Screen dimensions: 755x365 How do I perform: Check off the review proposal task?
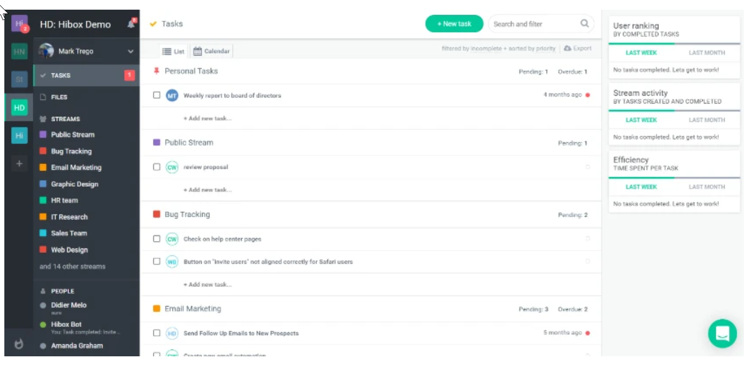point(156,167)
